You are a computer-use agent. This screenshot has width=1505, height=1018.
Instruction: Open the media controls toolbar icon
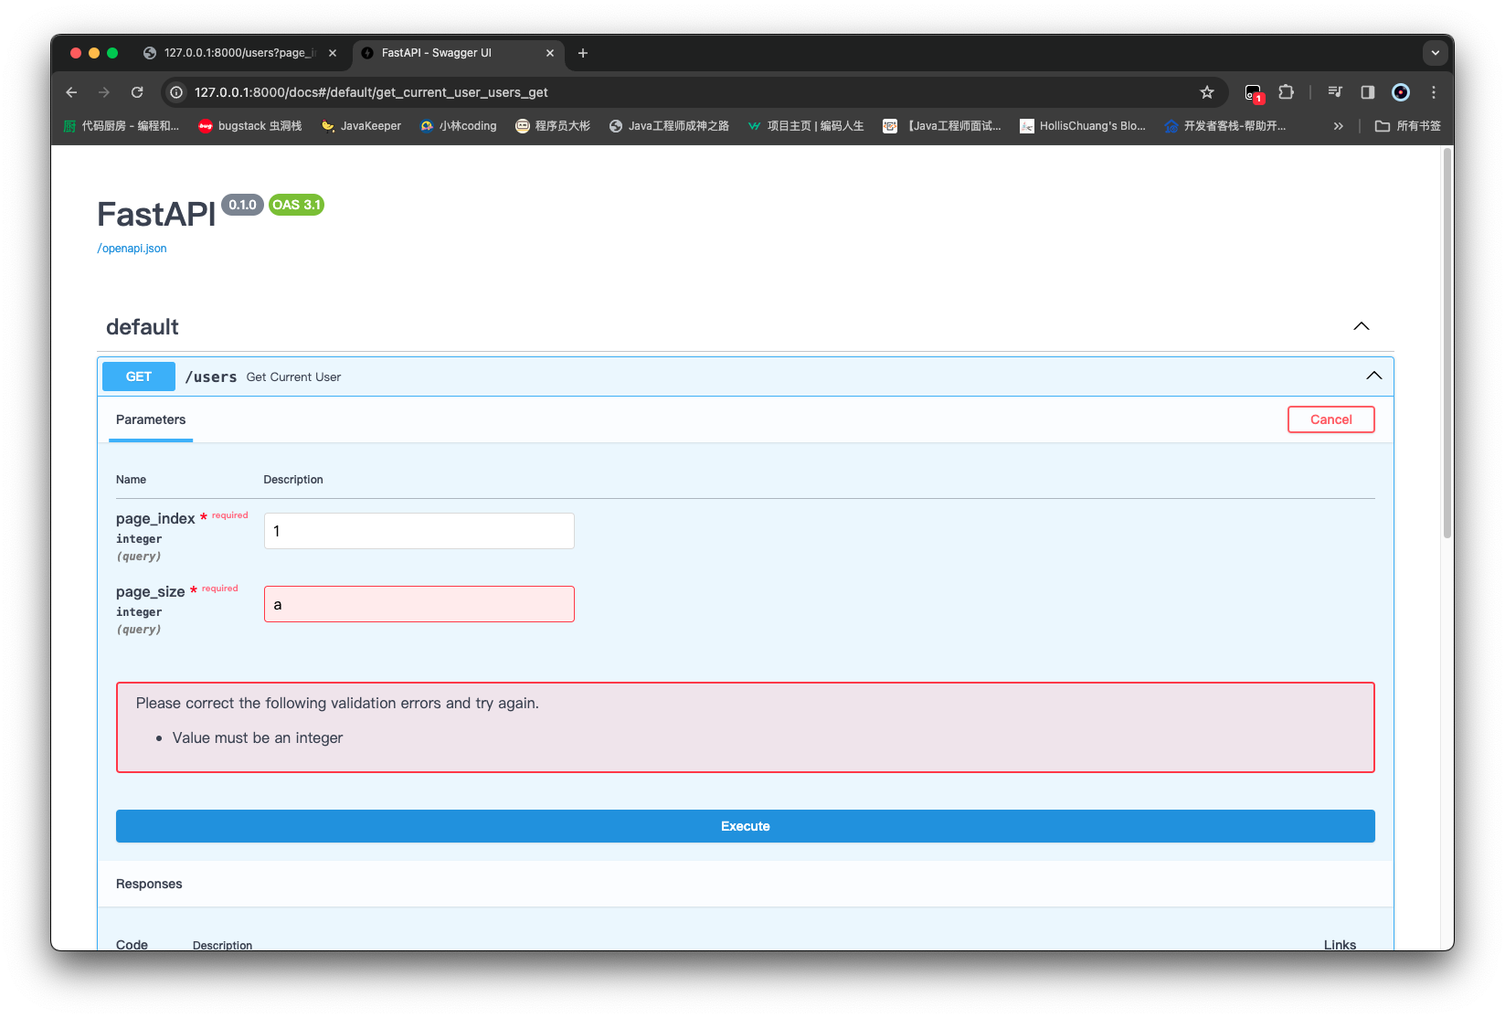tap(1335, 92)
